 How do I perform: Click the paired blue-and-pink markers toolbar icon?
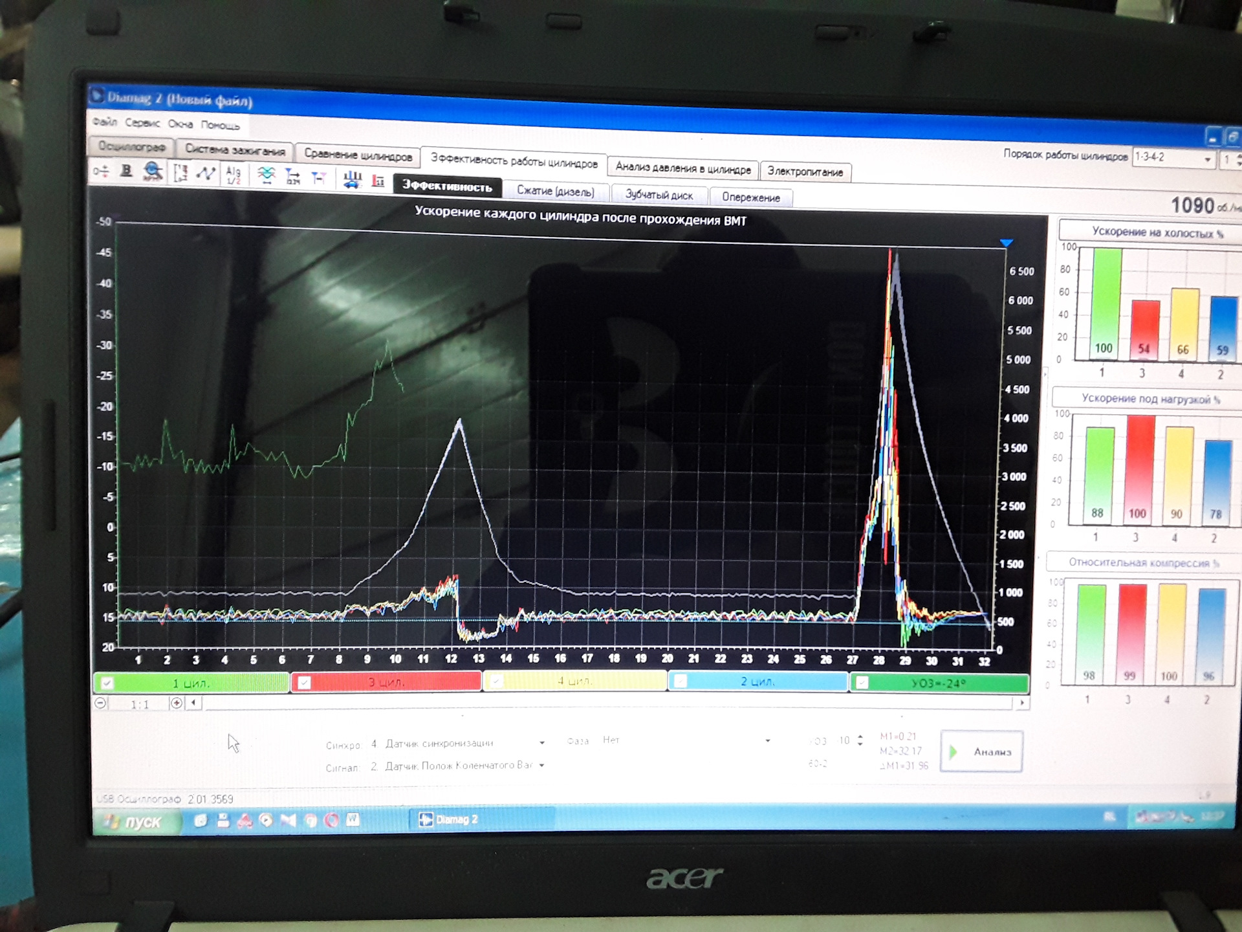pyautogui.click(x=318, y=177)
